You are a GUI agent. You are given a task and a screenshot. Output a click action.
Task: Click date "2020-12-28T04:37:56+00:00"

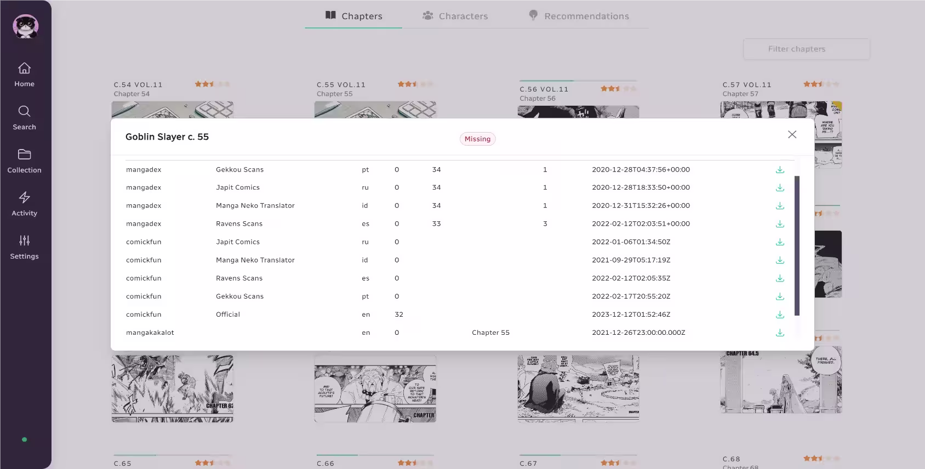tap(641, 170)
